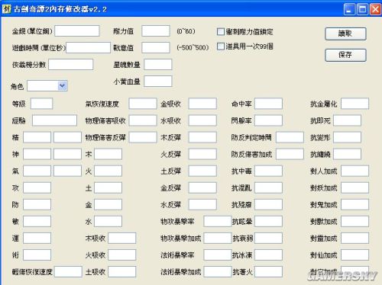Click the 術 field
This screenshot has height=285, width=382.
point(37,255)
